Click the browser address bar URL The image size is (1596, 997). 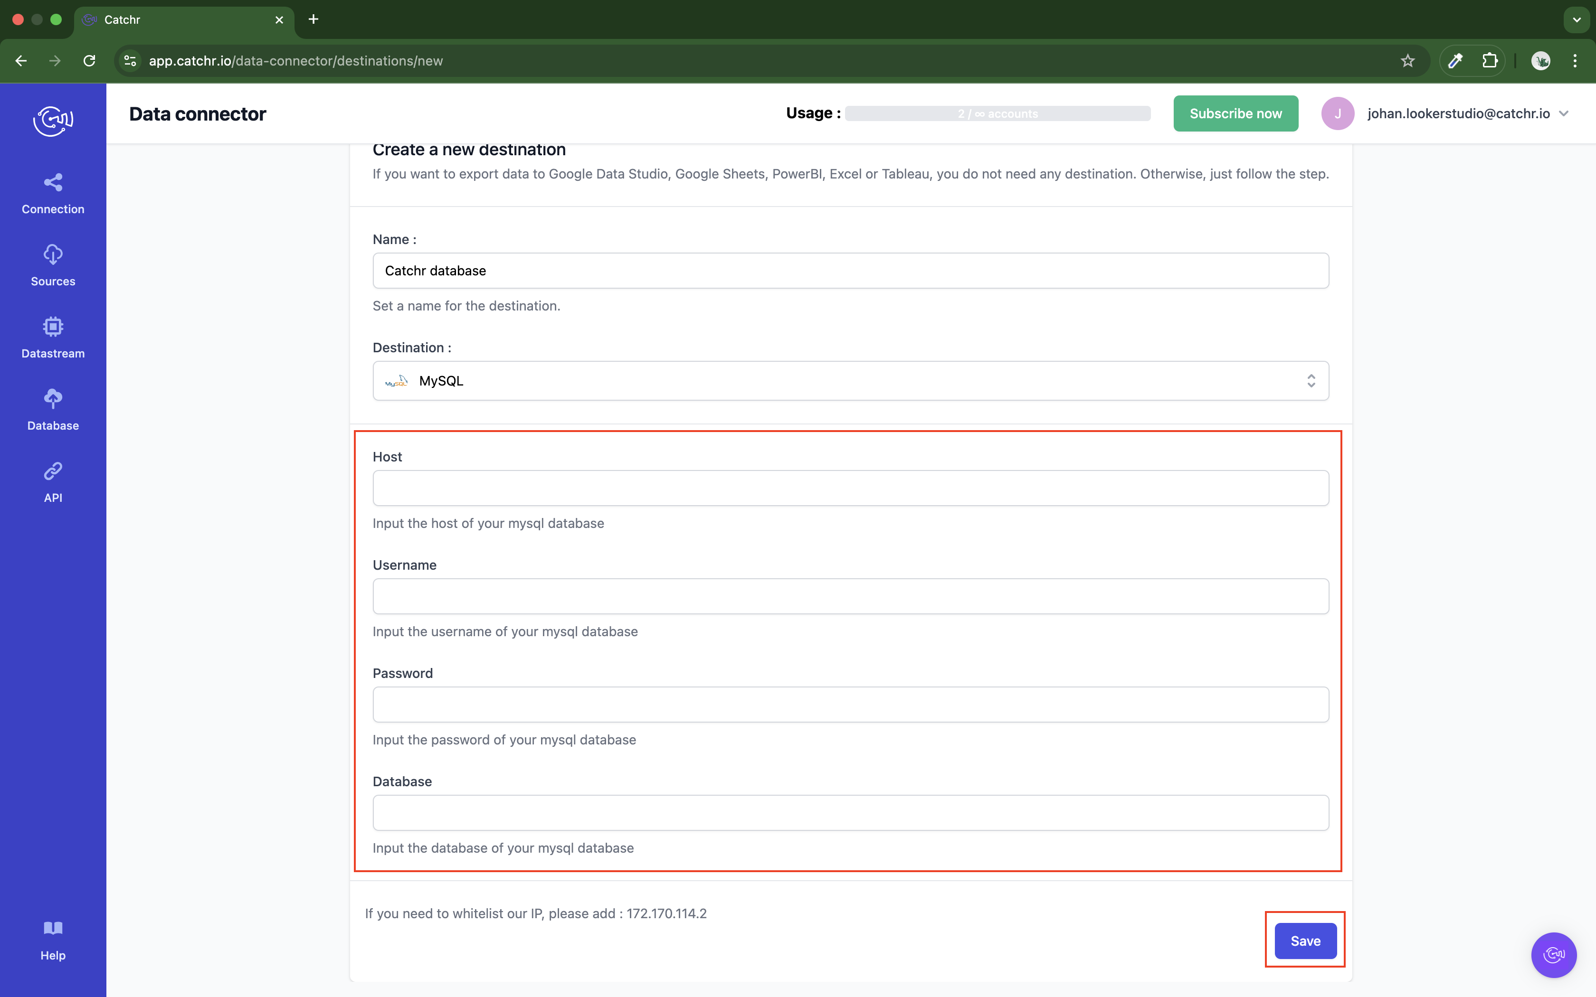coord(295,61)
